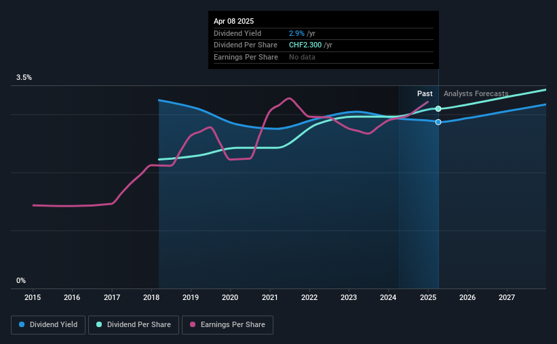Click the Apr 08 2025 tooltip date
The height and width of the screenshot is (344, 557).
[234, 21]
